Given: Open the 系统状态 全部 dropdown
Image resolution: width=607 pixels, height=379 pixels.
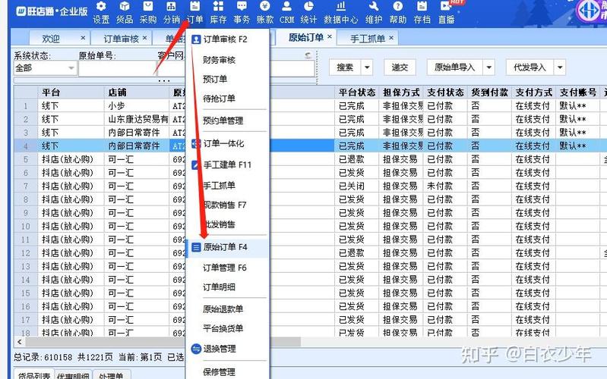Looking at the screenshot, I should coord(45,68).
